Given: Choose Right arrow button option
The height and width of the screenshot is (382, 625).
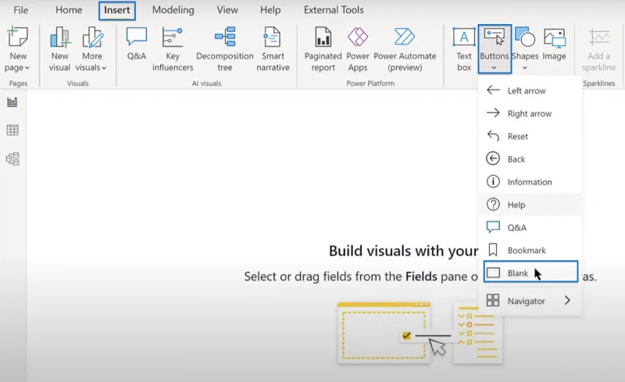Looking at the screenshot, I should pyautogui.click(x=530, y=113).
